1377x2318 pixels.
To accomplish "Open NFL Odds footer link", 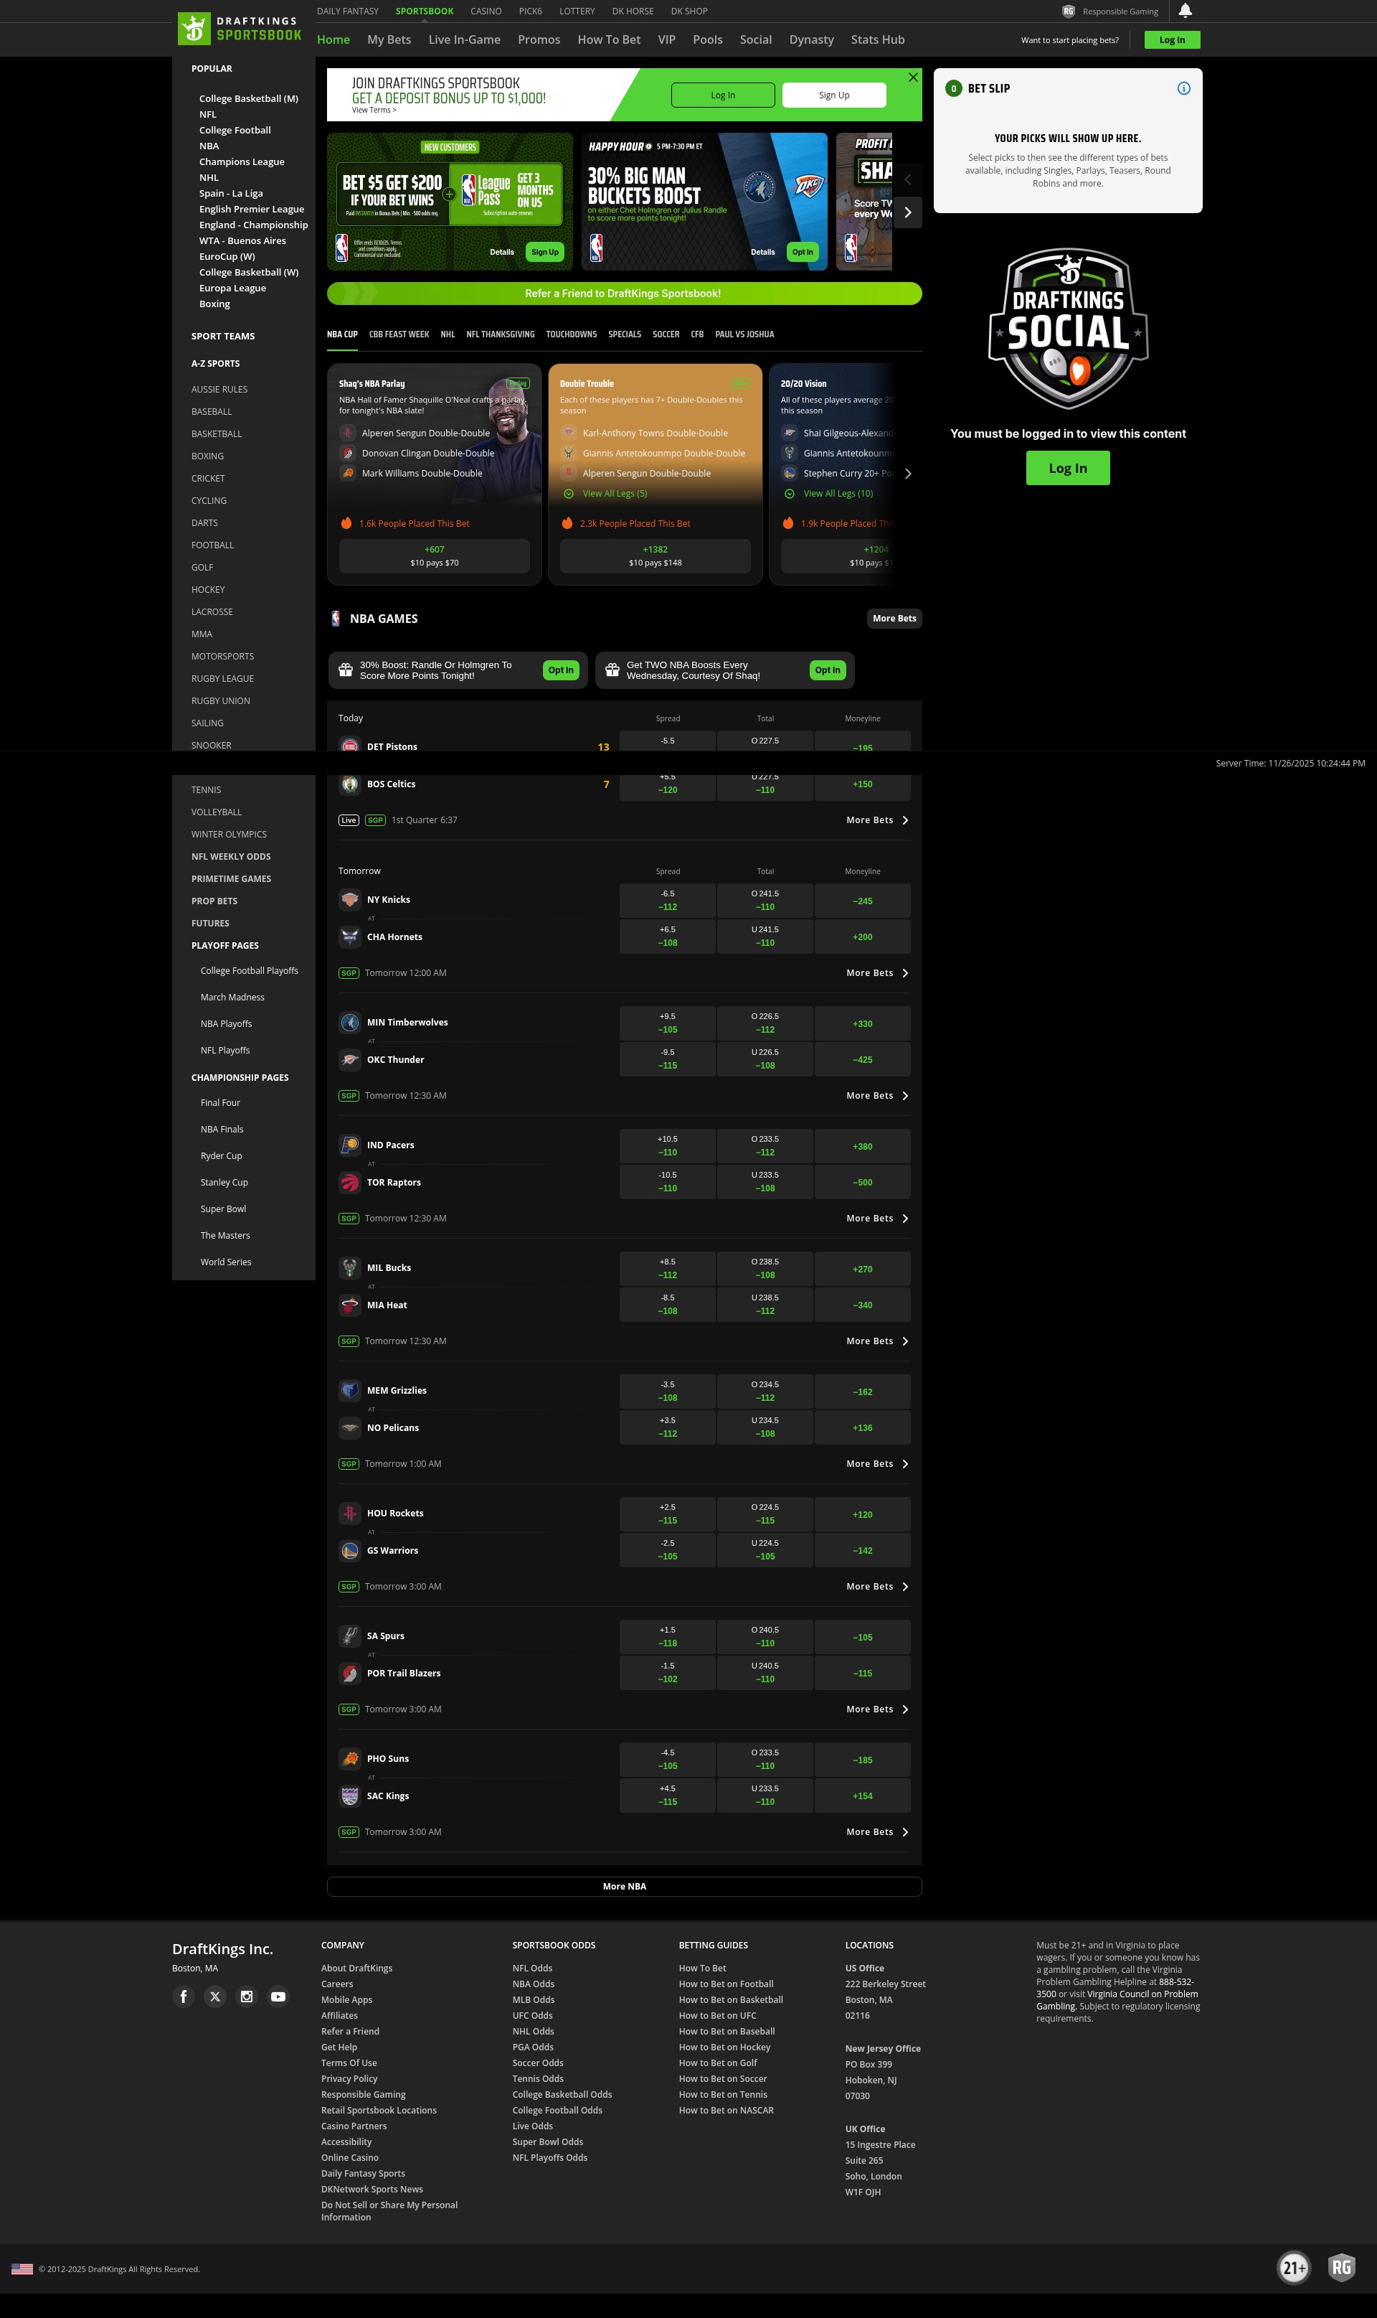I will tap(531, 1968).
